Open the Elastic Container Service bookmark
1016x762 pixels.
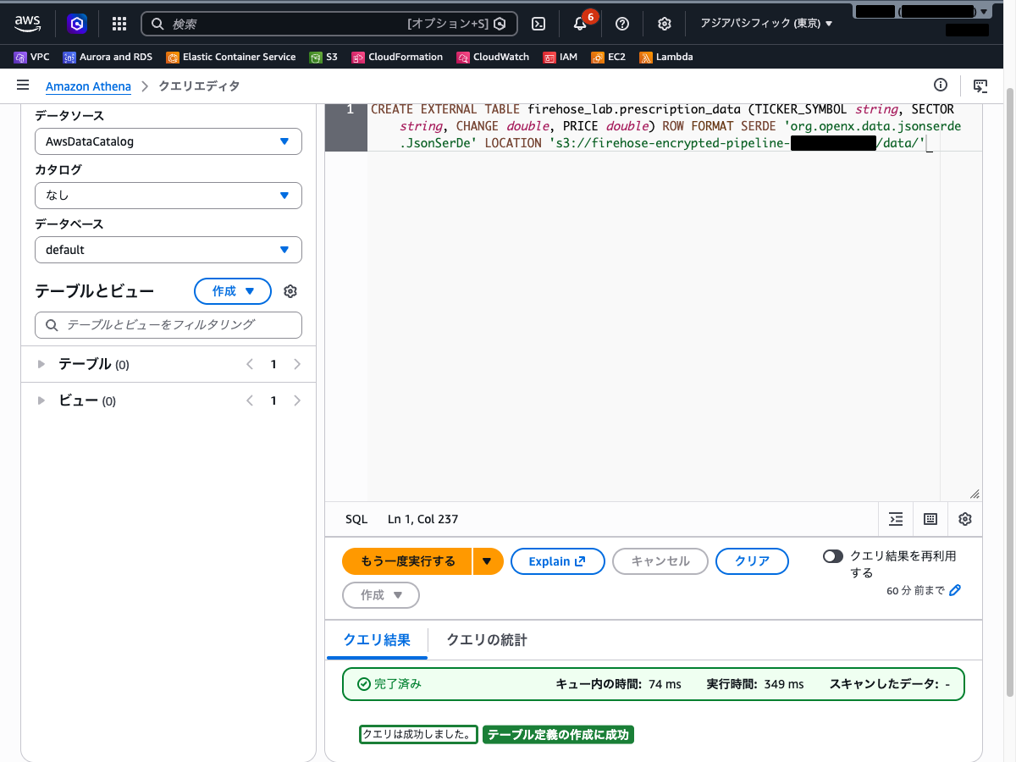point(231,57)
